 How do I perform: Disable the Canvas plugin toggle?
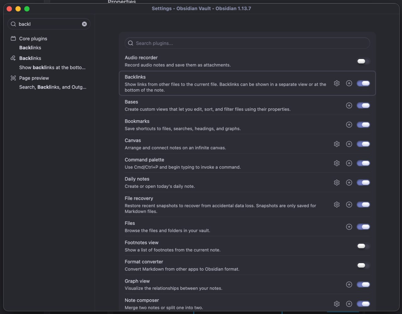(363, 144)
